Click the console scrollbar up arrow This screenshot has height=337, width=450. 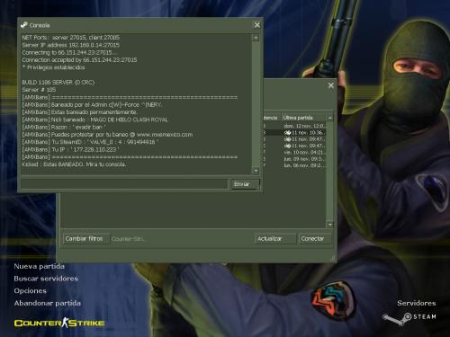click(256, 38)
